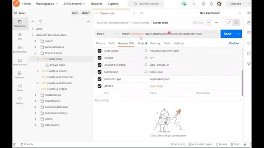The image size is (264, 148).
Task: Collapse the Atlan API Documentation collection
Action: click(33, 35)
